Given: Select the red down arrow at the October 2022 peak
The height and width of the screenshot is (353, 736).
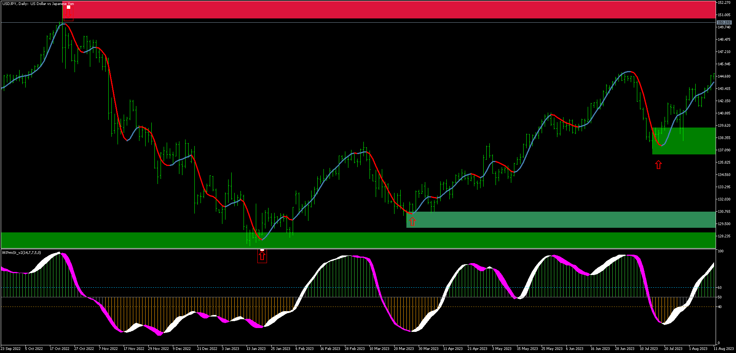Looking at the screenshot, I should [69, 12].
